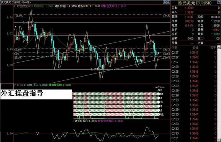Screen dimensions: 221x142
Task: Click the 转折价明日:1.3758 indicator label
Action: 65,6
